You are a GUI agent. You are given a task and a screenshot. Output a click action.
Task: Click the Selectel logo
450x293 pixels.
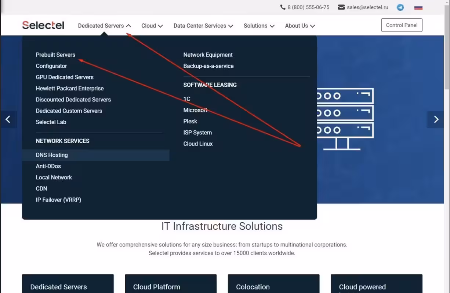[43, 25]
